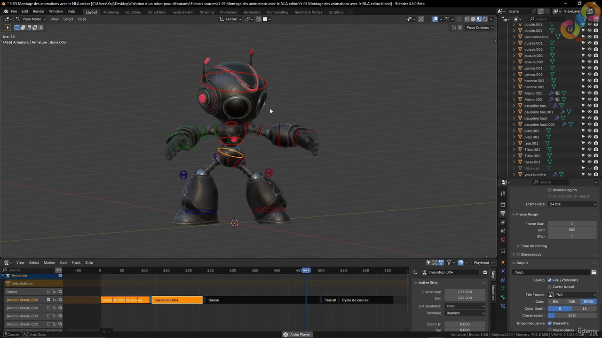Click the output path folder browse icon
This screenshot has height=338, width=602.
(x=594, y=272)
